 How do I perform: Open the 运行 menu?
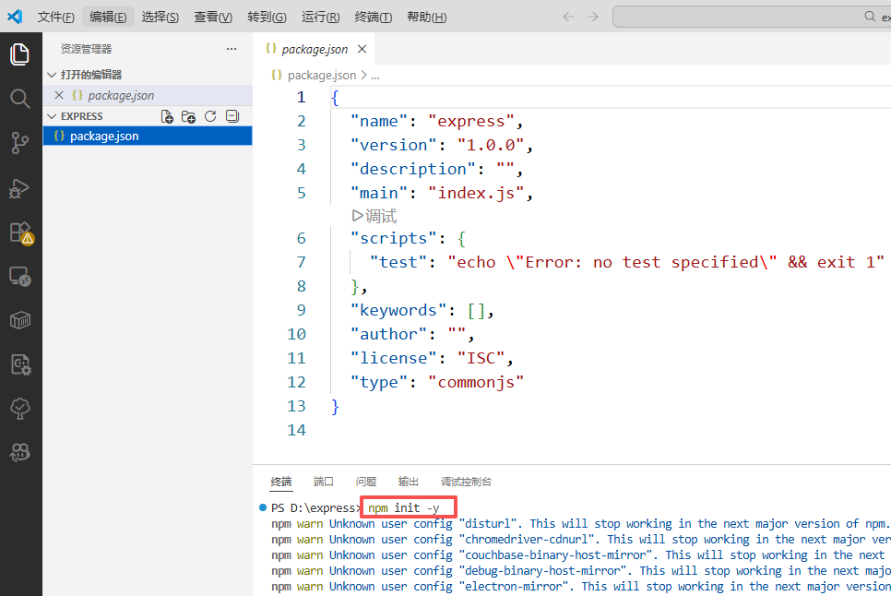pyautogui.click(x=320, y=18)
